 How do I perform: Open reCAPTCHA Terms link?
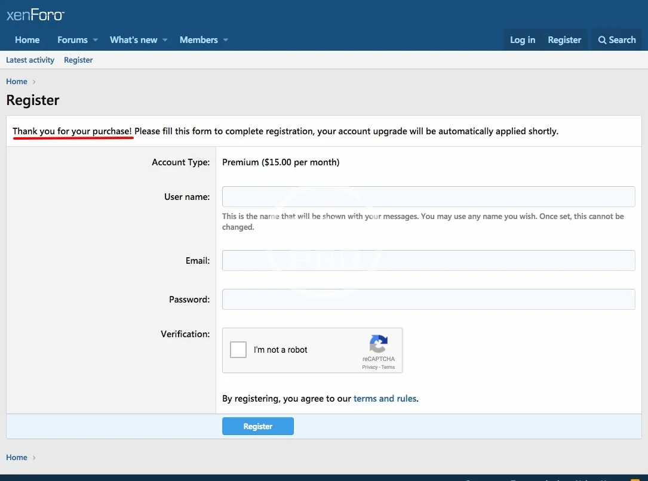pos(388,367)
